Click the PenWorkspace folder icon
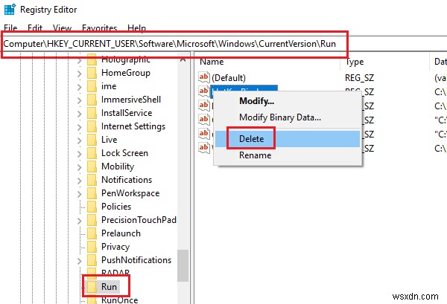 [x=92, y=193]
